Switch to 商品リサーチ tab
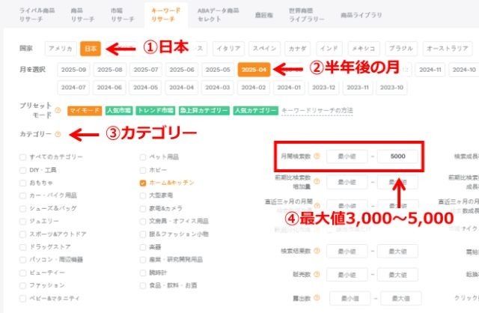This screenshot has width=479, height=313. pyautogui.click(x=82, y=15)
